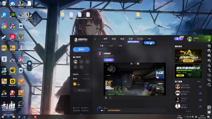Select BLOG sub-tab

[111, 46]
